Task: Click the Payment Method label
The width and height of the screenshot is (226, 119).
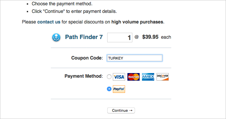Action: 84,76
